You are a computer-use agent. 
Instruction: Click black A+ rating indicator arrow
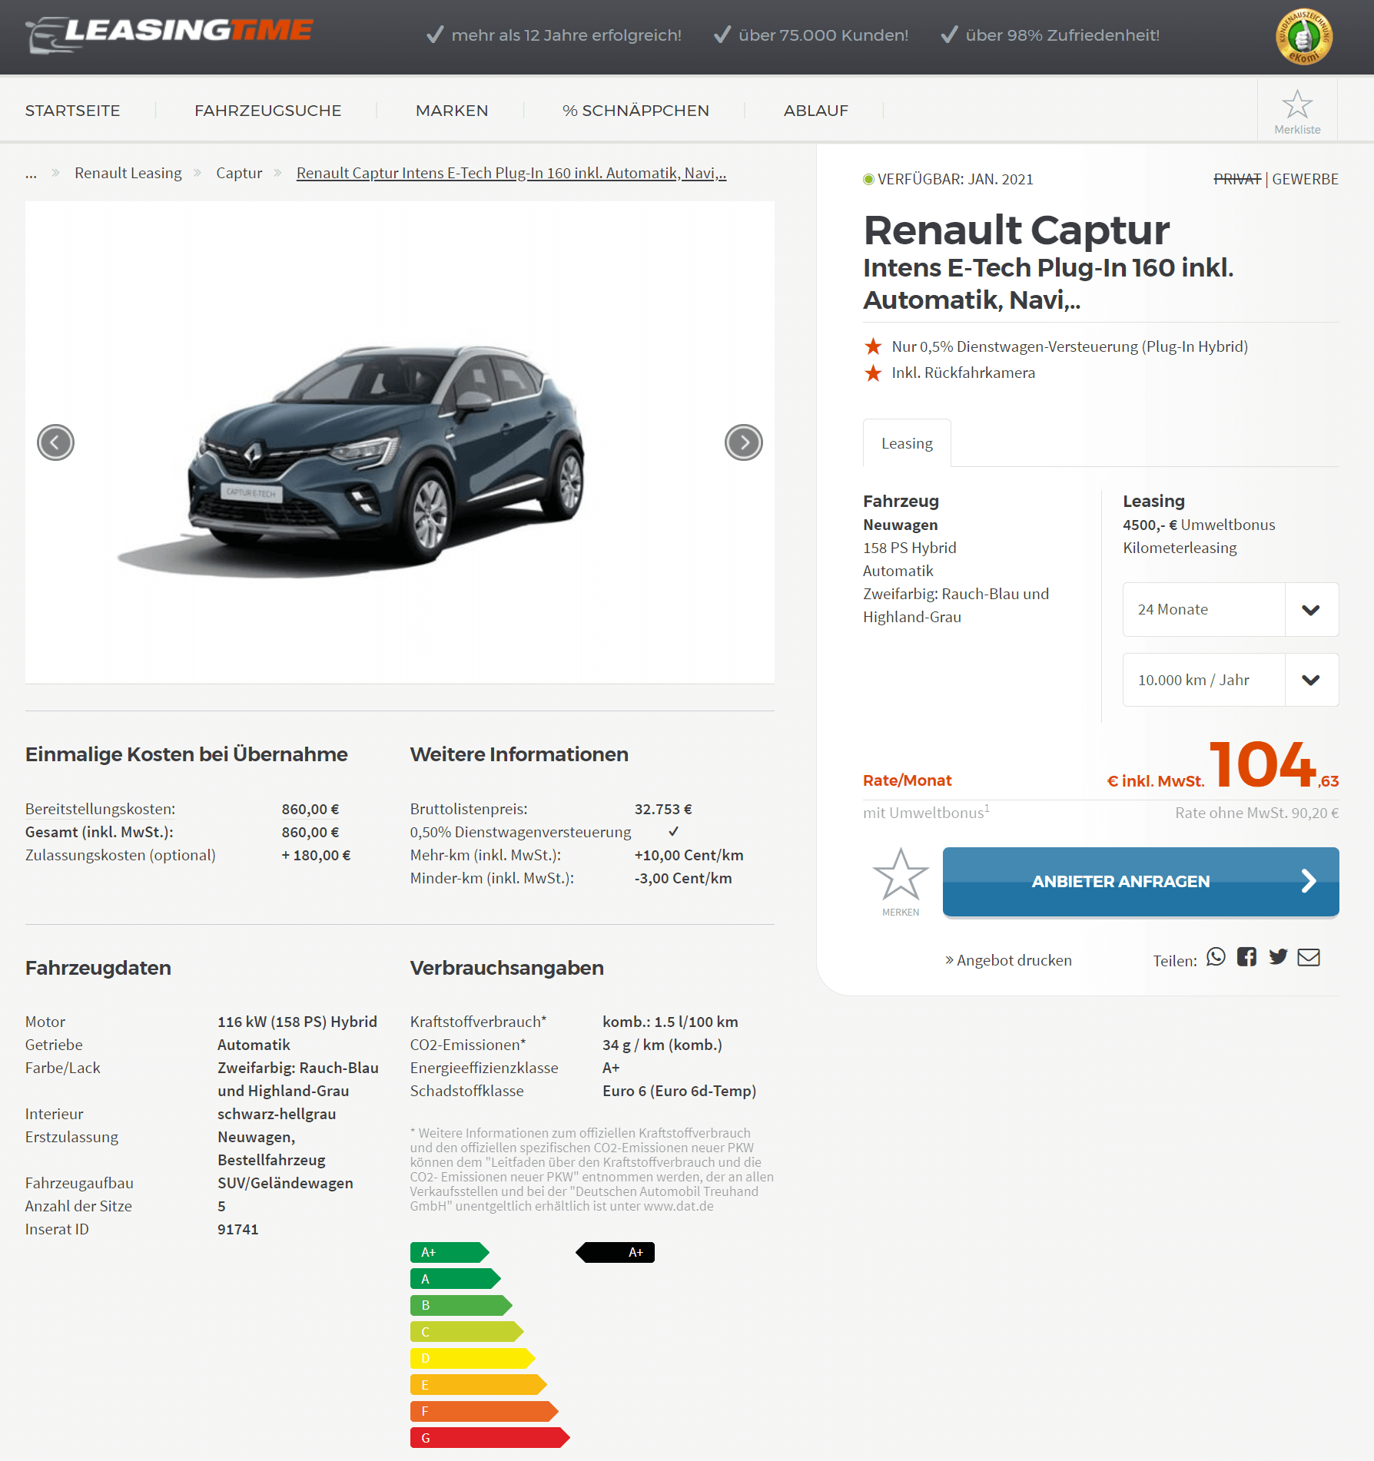615,1252
